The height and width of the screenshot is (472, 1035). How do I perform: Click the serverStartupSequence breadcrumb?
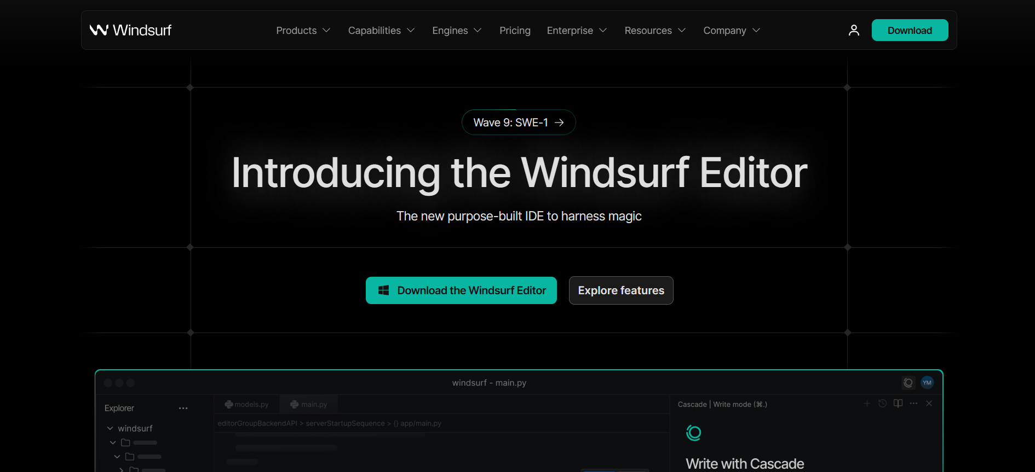pyautogui.click(x=345, y=423)
